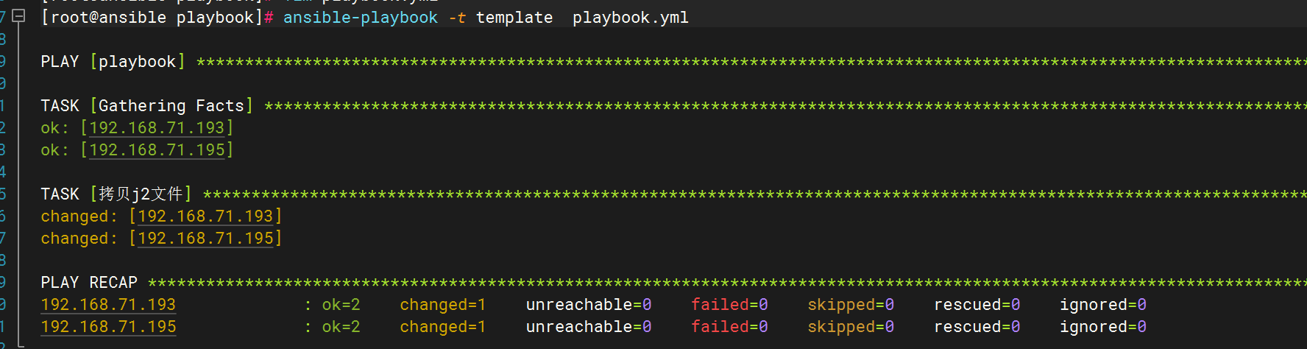
Task: Open 192.168.71.195 in PLAY RECAP
Action: pyautogui.click(x=108, y=327)
